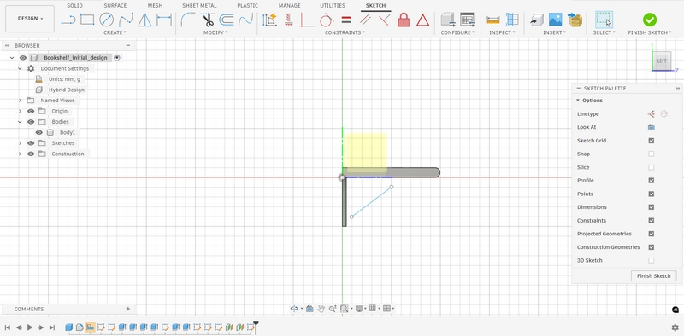Add a comment with plus button
684x336 pixels.
127,309
